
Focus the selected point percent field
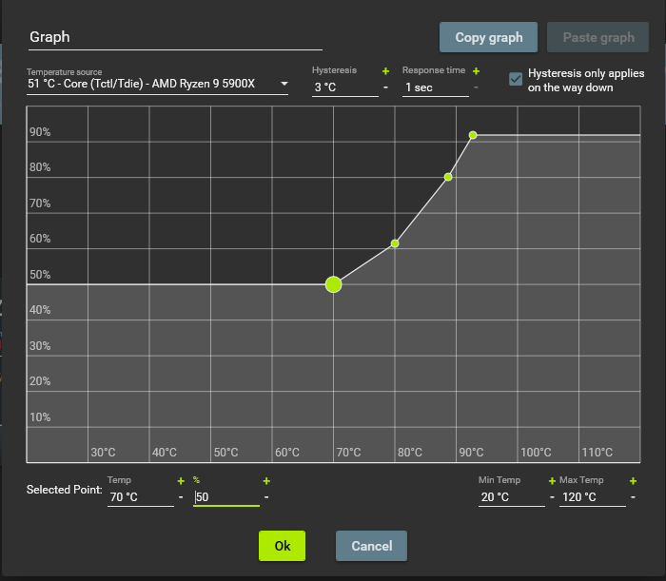click(x=226, y=497)
